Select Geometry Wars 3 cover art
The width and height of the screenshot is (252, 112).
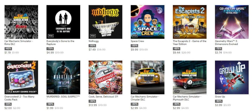pos(232,22)
